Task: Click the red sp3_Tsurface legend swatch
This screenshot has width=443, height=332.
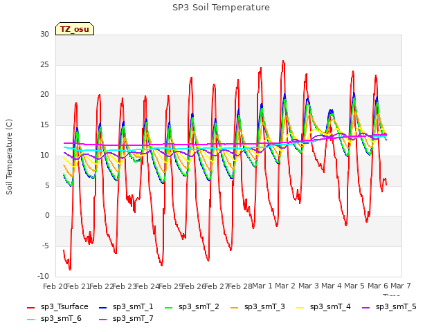Action: (30, 307)
